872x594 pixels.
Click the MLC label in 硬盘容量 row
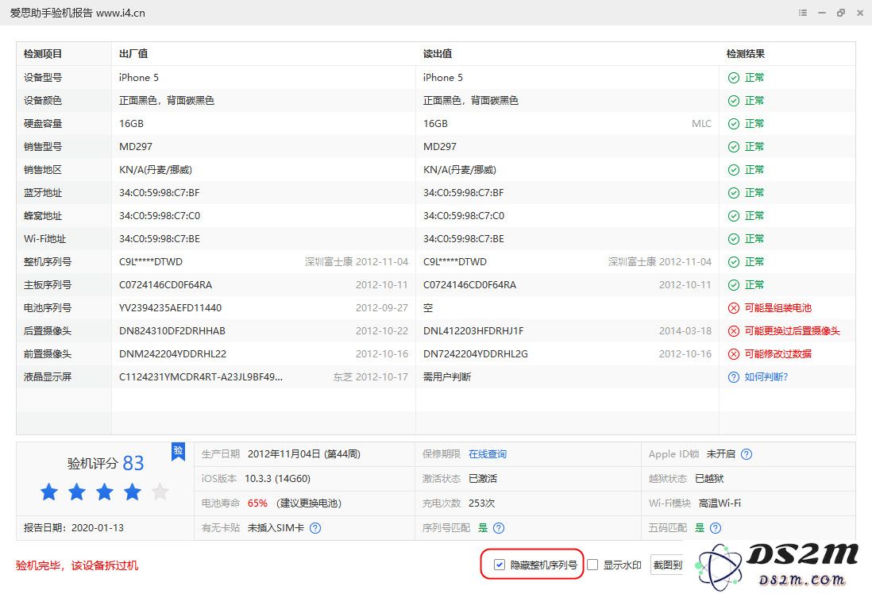point(701,124)
